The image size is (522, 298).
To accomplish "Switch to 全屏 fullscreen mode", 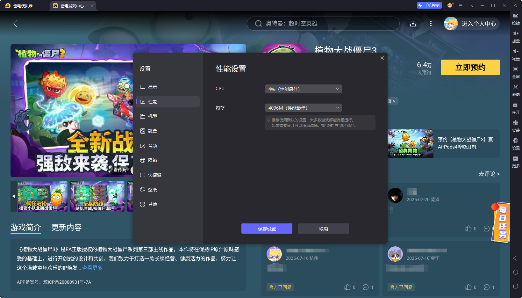I will point(516,72).
